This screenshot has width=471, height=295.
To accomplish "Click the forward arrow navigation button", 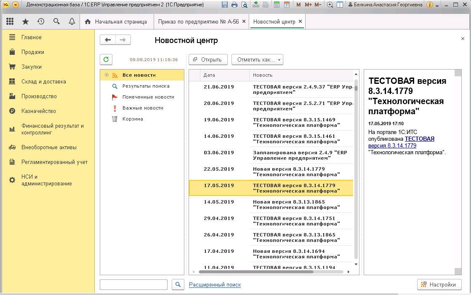I will [123, 40].
